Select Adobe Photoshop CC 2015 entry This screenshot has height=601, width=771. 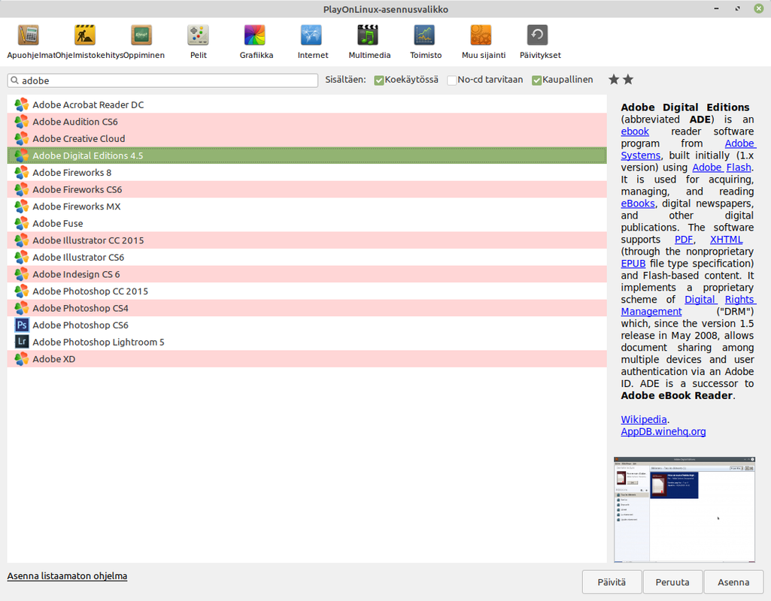(x=307, y=291)
